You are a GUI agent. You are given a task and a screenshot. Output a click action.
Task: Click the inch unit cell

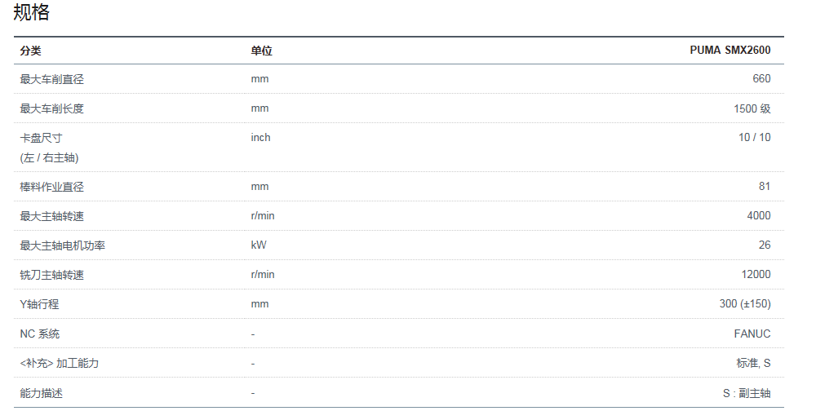[x=261, y=137]
